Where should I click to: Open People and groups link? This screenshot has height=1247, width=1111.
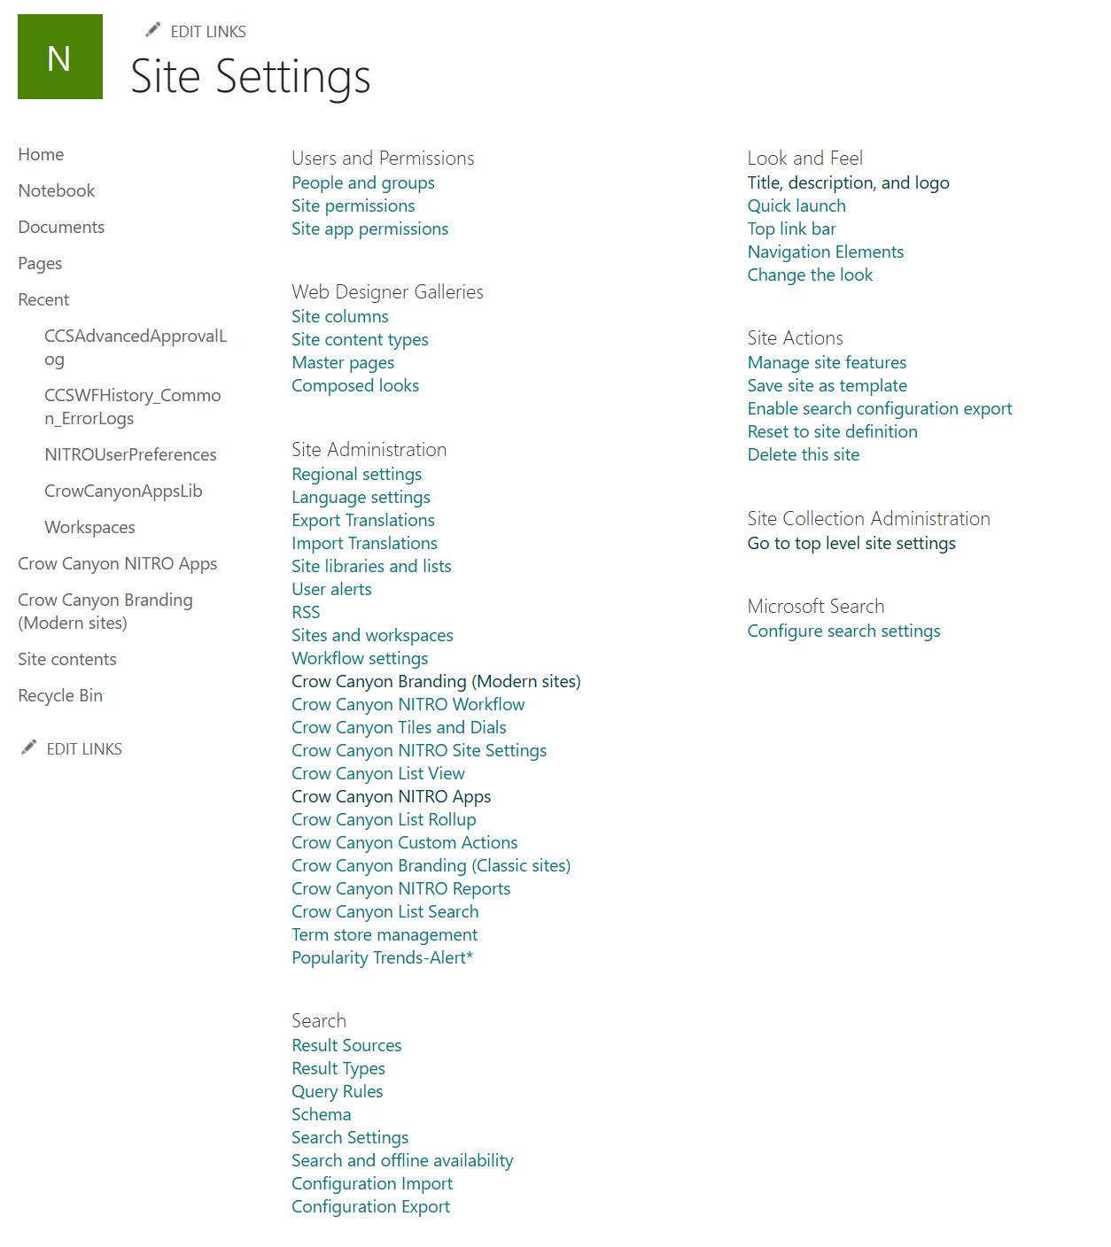click(x=362, y=182)
